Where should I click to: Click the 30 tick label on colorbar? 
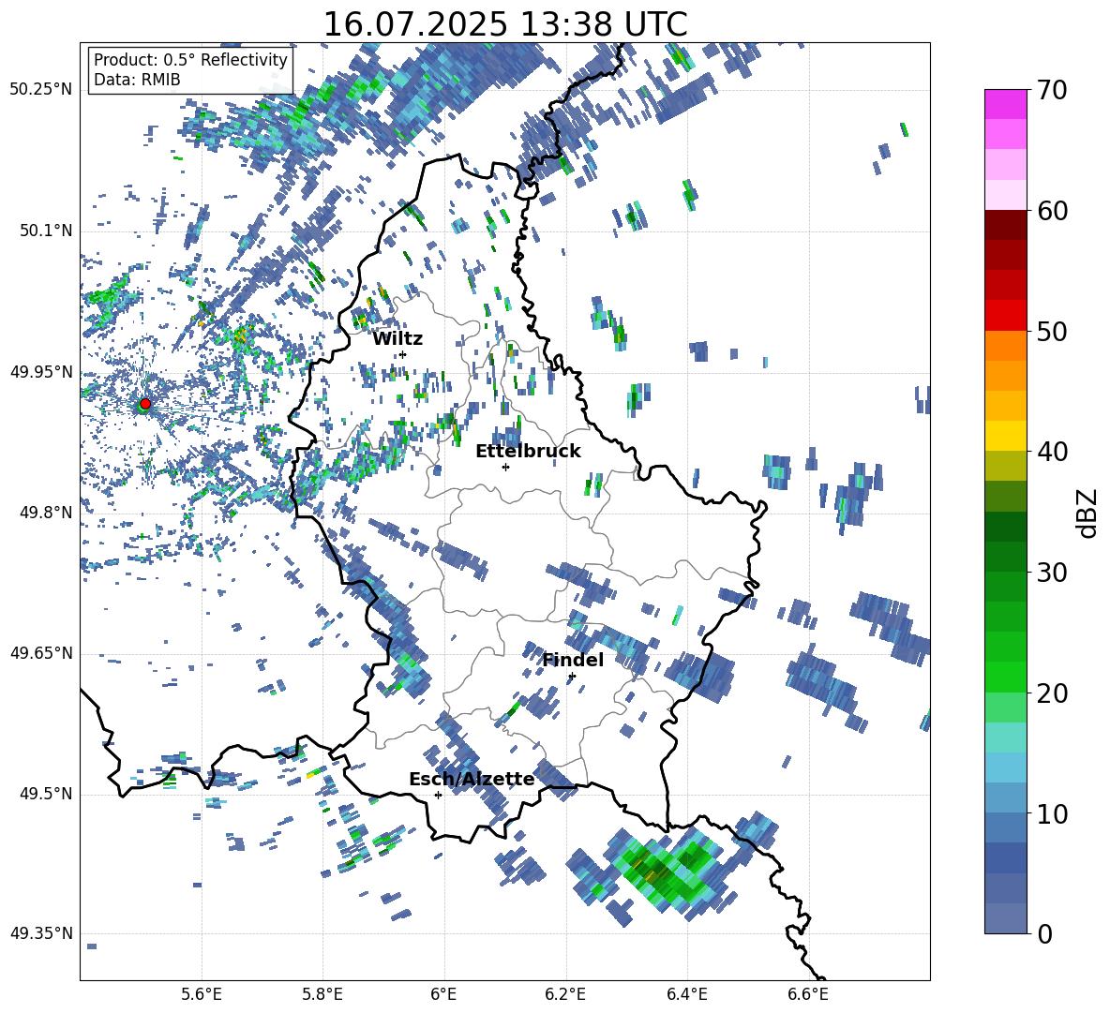[1052, 573]
